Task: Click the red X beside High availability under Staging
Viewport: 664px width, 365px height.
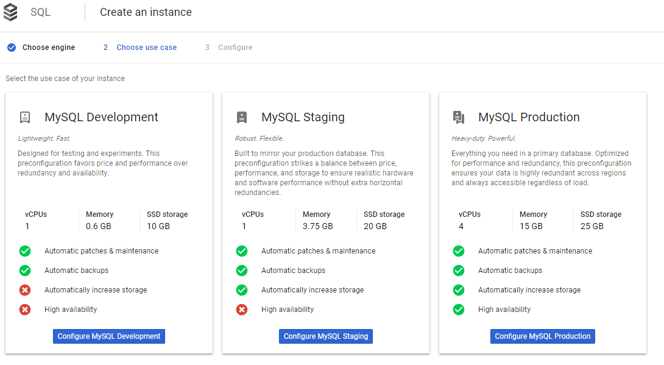Action: [x=242, y=309]
